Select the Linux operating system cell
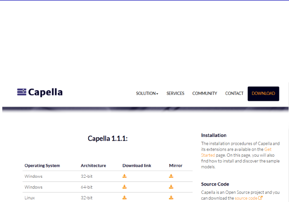 coord(30,198)
